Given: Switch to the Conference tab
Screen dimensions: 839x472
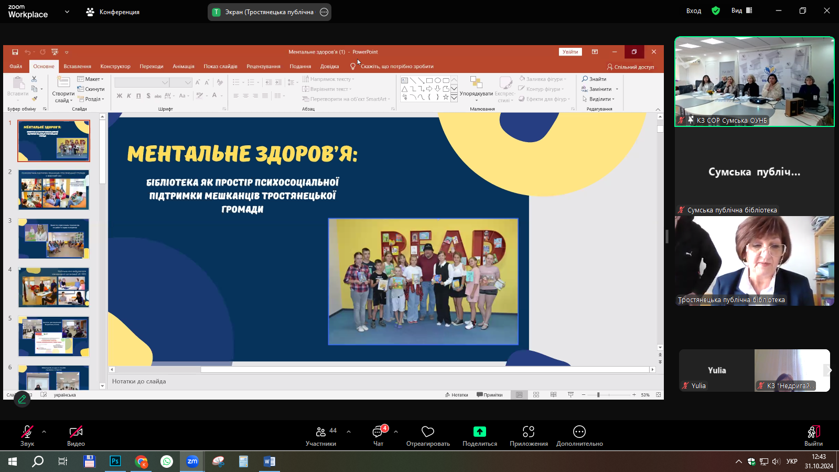Looking at the screenshot, I should coord(113,12).
